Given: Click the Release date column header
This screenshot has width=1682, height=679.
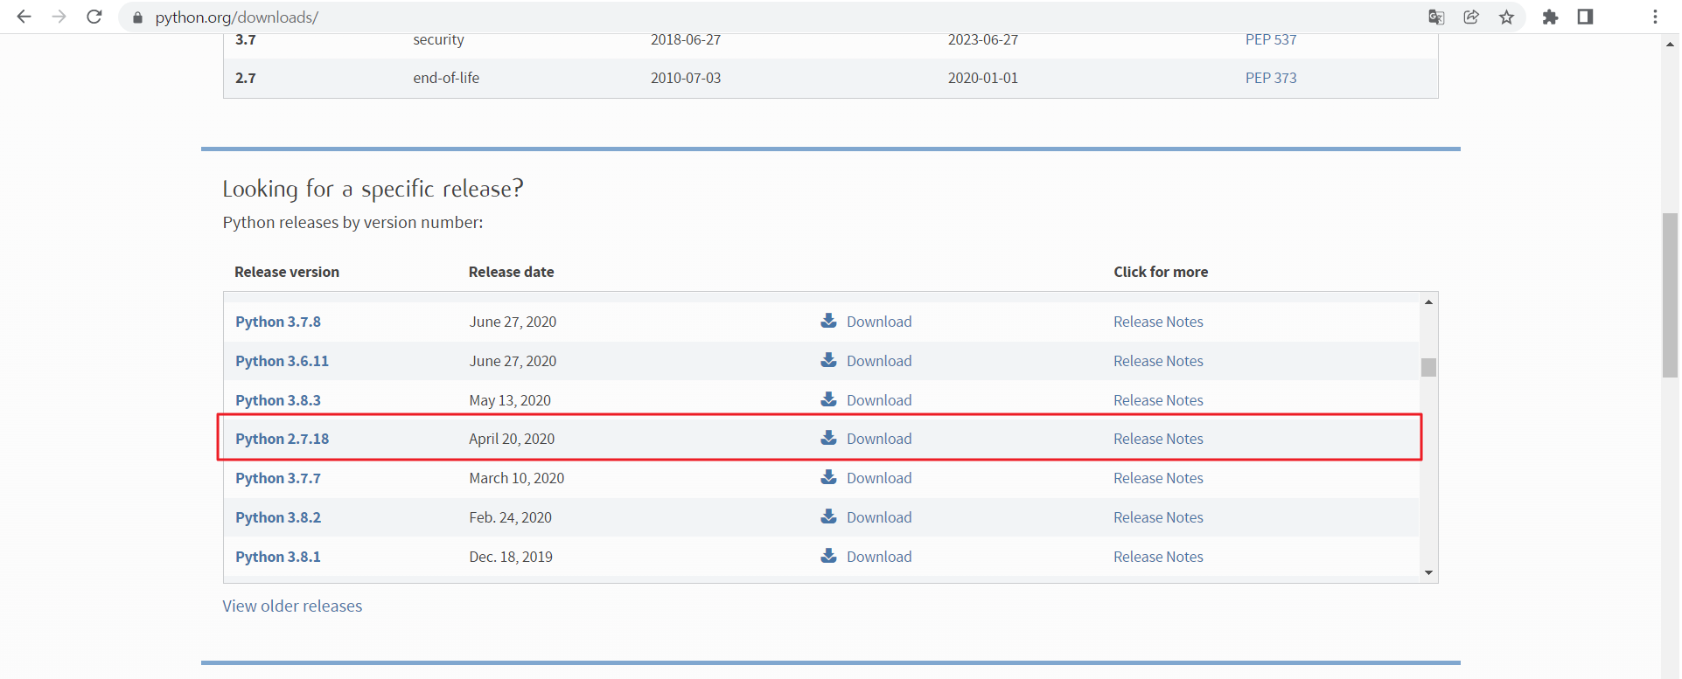Looking at the screenshot, I should [x=512, y=272].
